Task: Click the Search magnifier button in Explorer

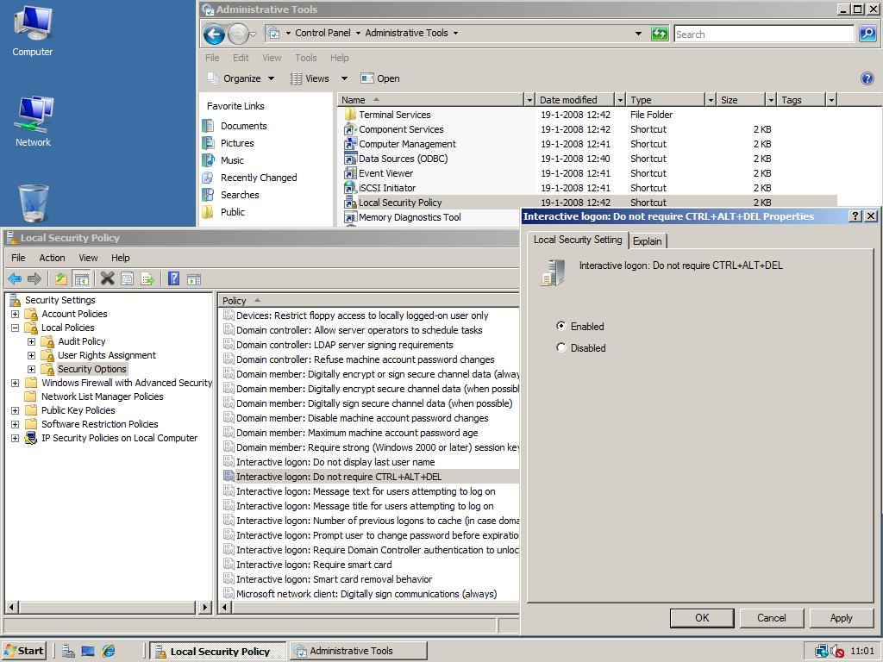Action: point(867,34)
